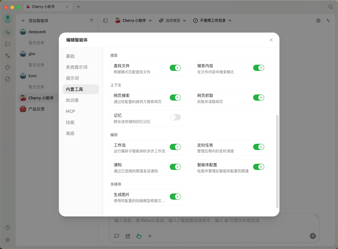Viewport: 338px width, 249px height.
Task: Select the 内置工具 tab
Action: coord(81,89)
